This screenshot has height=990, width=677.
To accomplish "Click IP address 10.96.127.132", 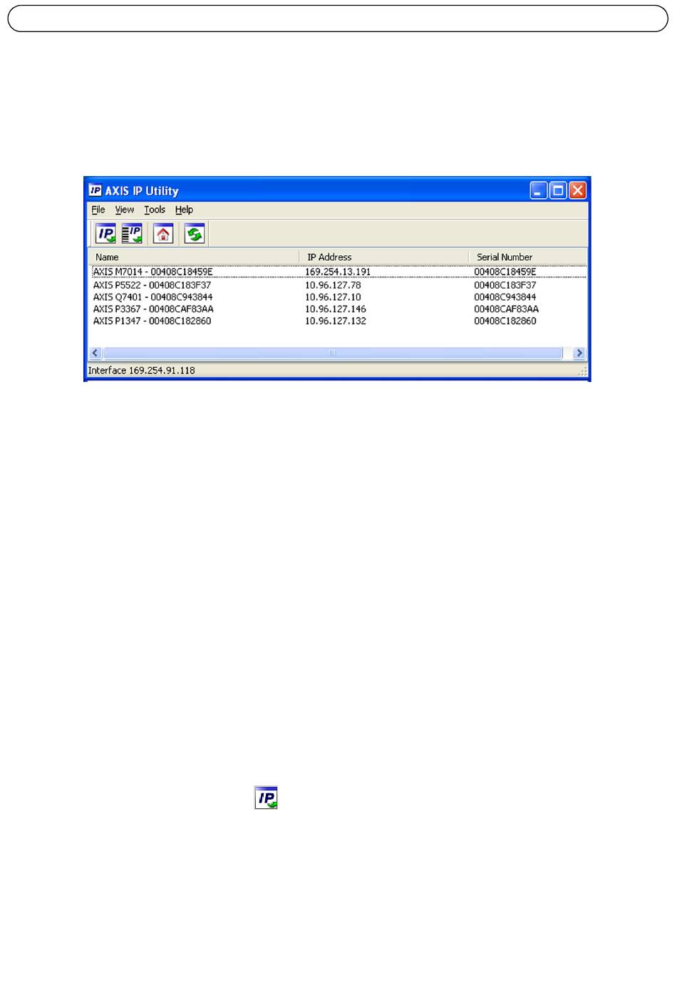I will [x=336, y=321].
